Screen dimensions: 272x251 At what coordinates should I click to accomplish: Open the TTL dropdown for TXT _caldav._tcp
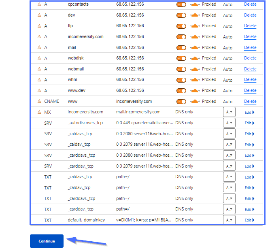[x=229, y=187]
